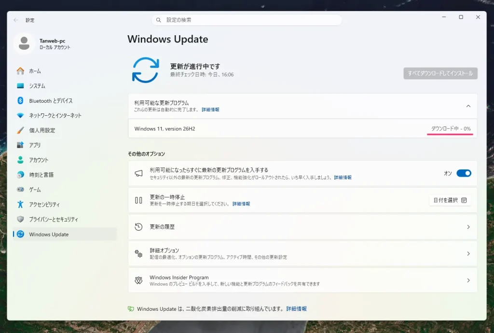Open 更新の履歴 via its chevron
Viewport: 494px width, 333px height.
[x=468, y=227]
